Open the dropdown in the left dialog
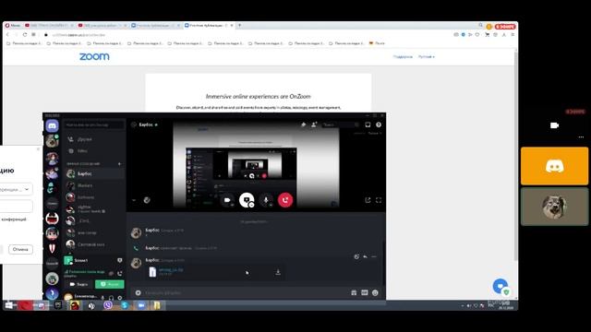The width and height of the screenshot is (591, 332). click(16, 189)
